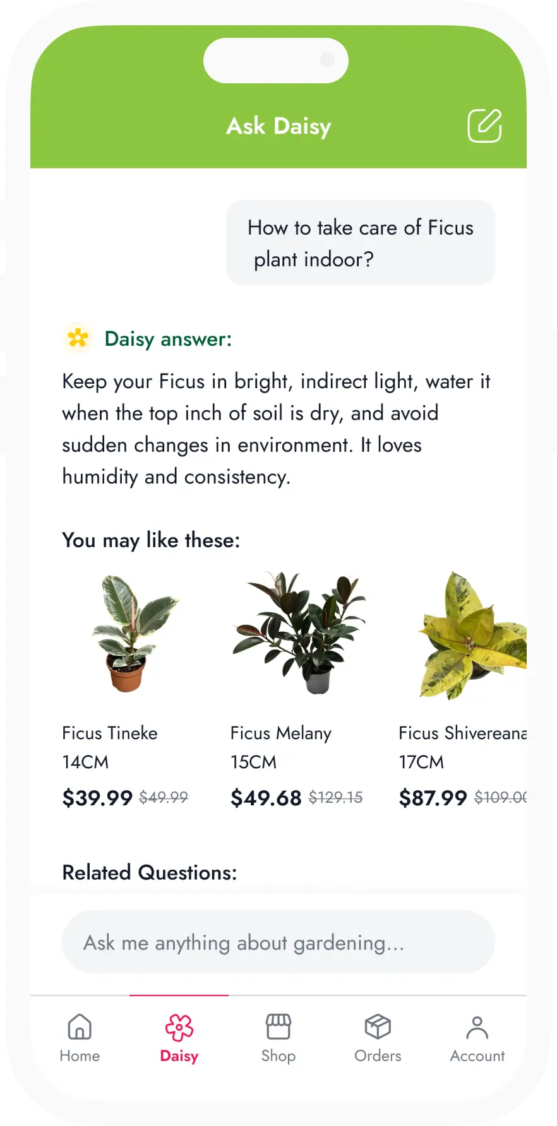Open the Account profile icon

pos(477,1028)
